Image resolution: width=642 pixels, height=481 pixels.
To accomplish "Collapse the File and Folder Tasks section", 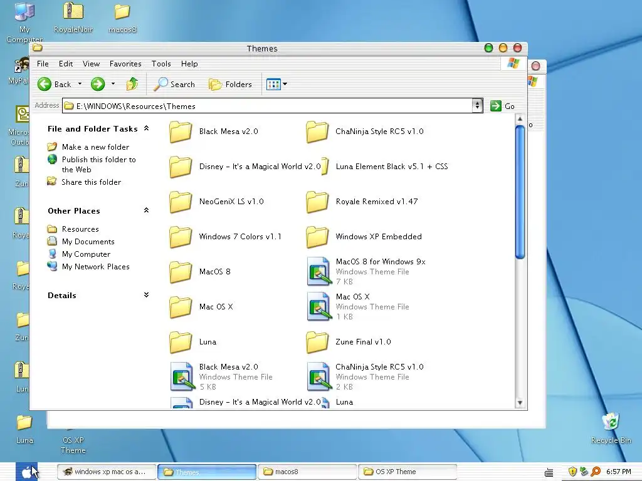I will pyautogui.click(x=146, y=128).
